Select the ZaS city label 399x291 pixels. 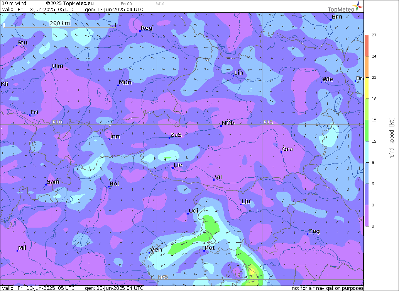pos(176,135)
